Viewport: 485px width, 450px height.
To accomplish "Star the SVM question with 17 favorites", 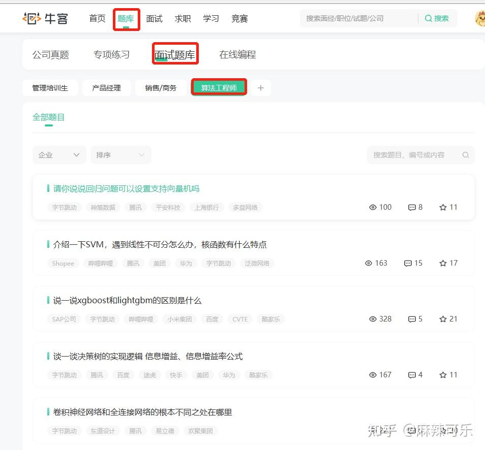I will 443,263.
